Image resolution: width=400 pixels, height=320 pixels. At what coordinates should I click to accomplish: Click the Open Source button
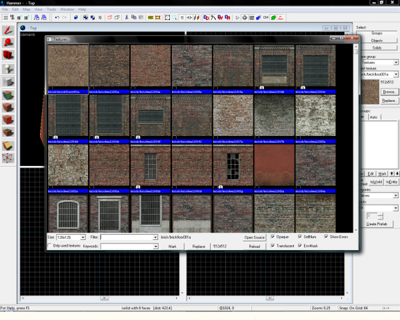coord(255,237)
